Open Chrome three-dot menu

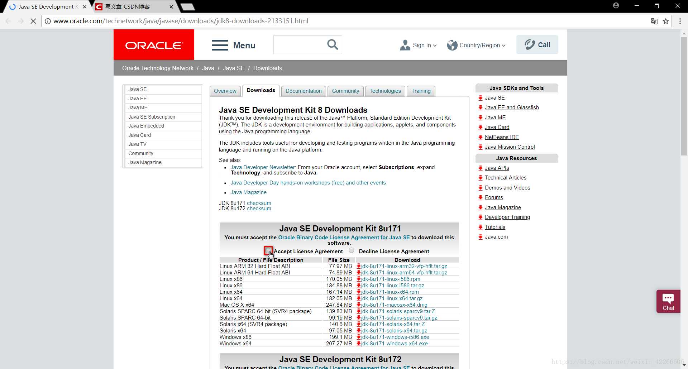(x=680, y=21)
